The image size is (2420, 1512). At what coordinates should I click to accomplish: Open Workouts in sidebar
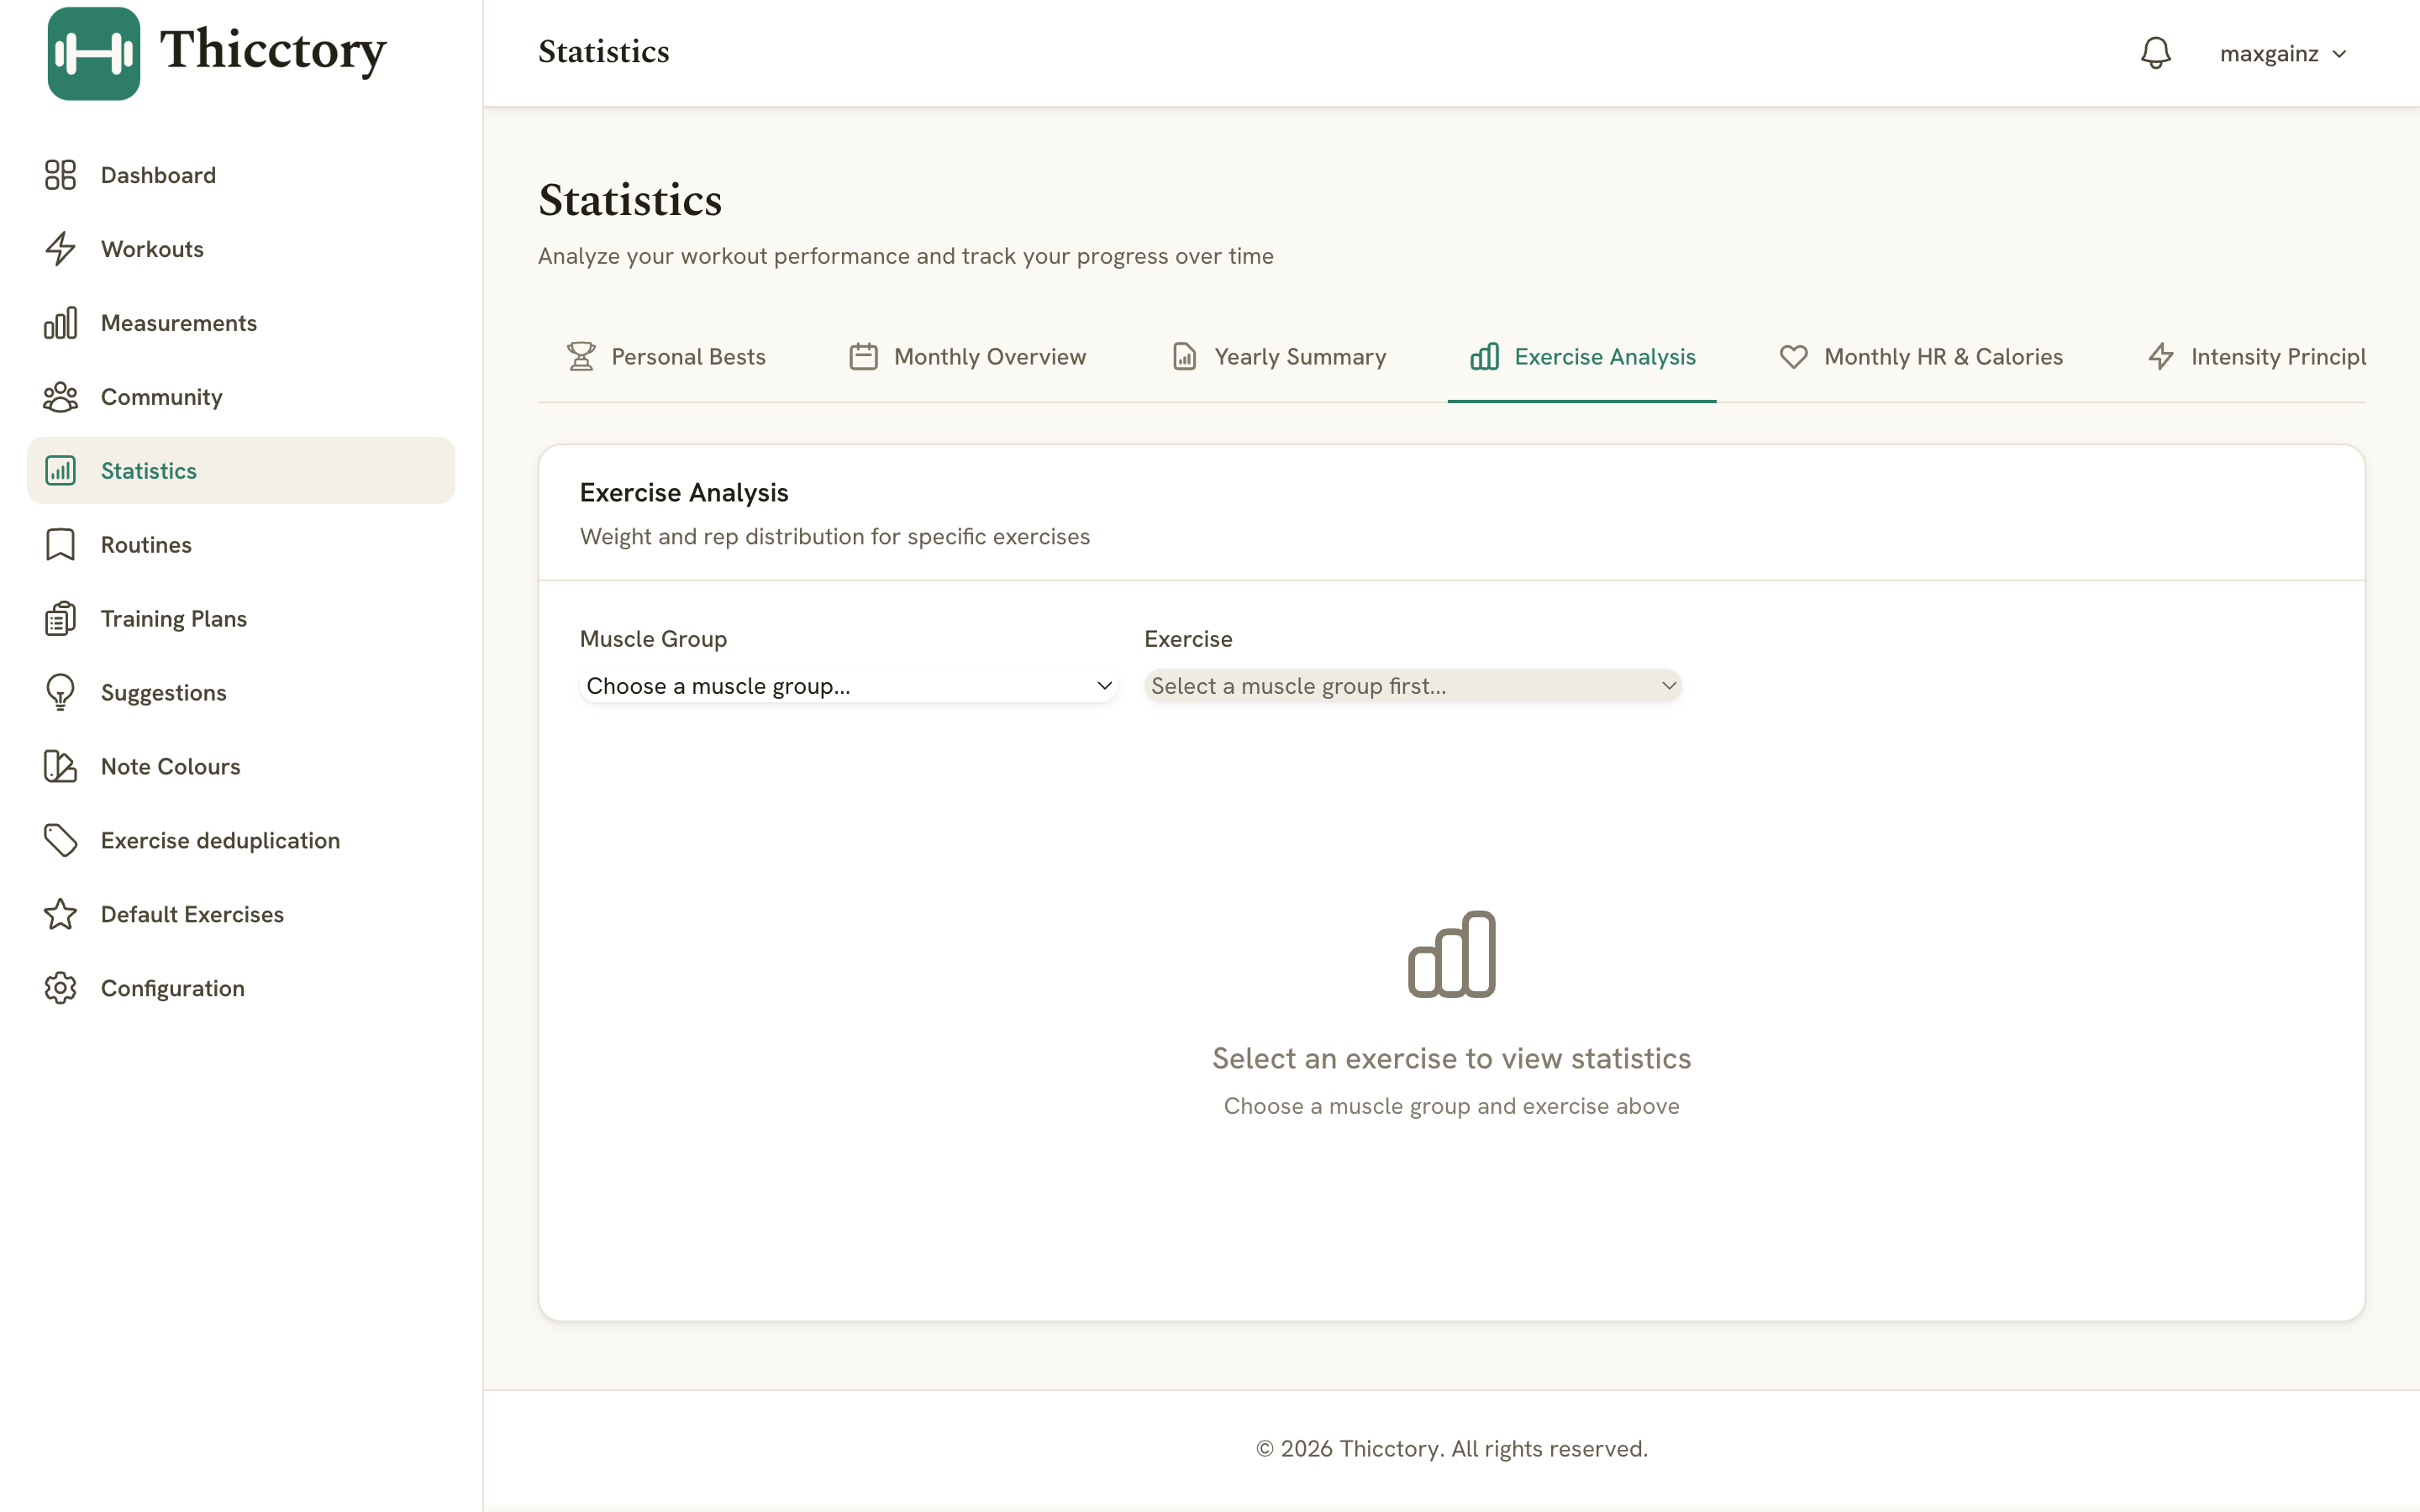241,249
